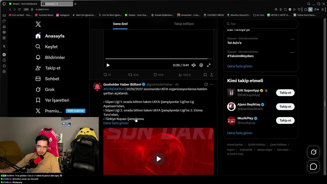This screenshot has width=327, height=184.
Task: Like the post with 12 B likes
Action: click(158, 75)
